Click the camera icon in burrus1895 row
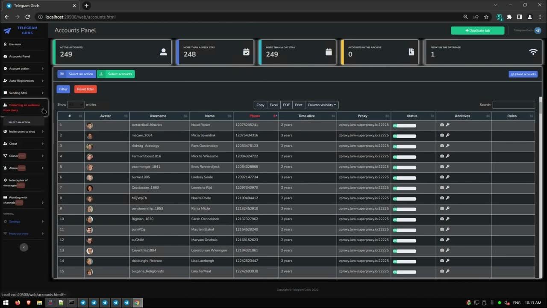The image size is (547, 308). pyautogui.click(x=442, y=177)
